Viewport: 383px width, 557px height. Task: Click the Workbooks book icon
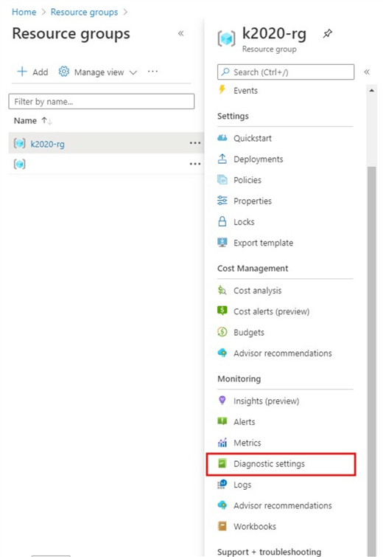[x=222, y=526]
